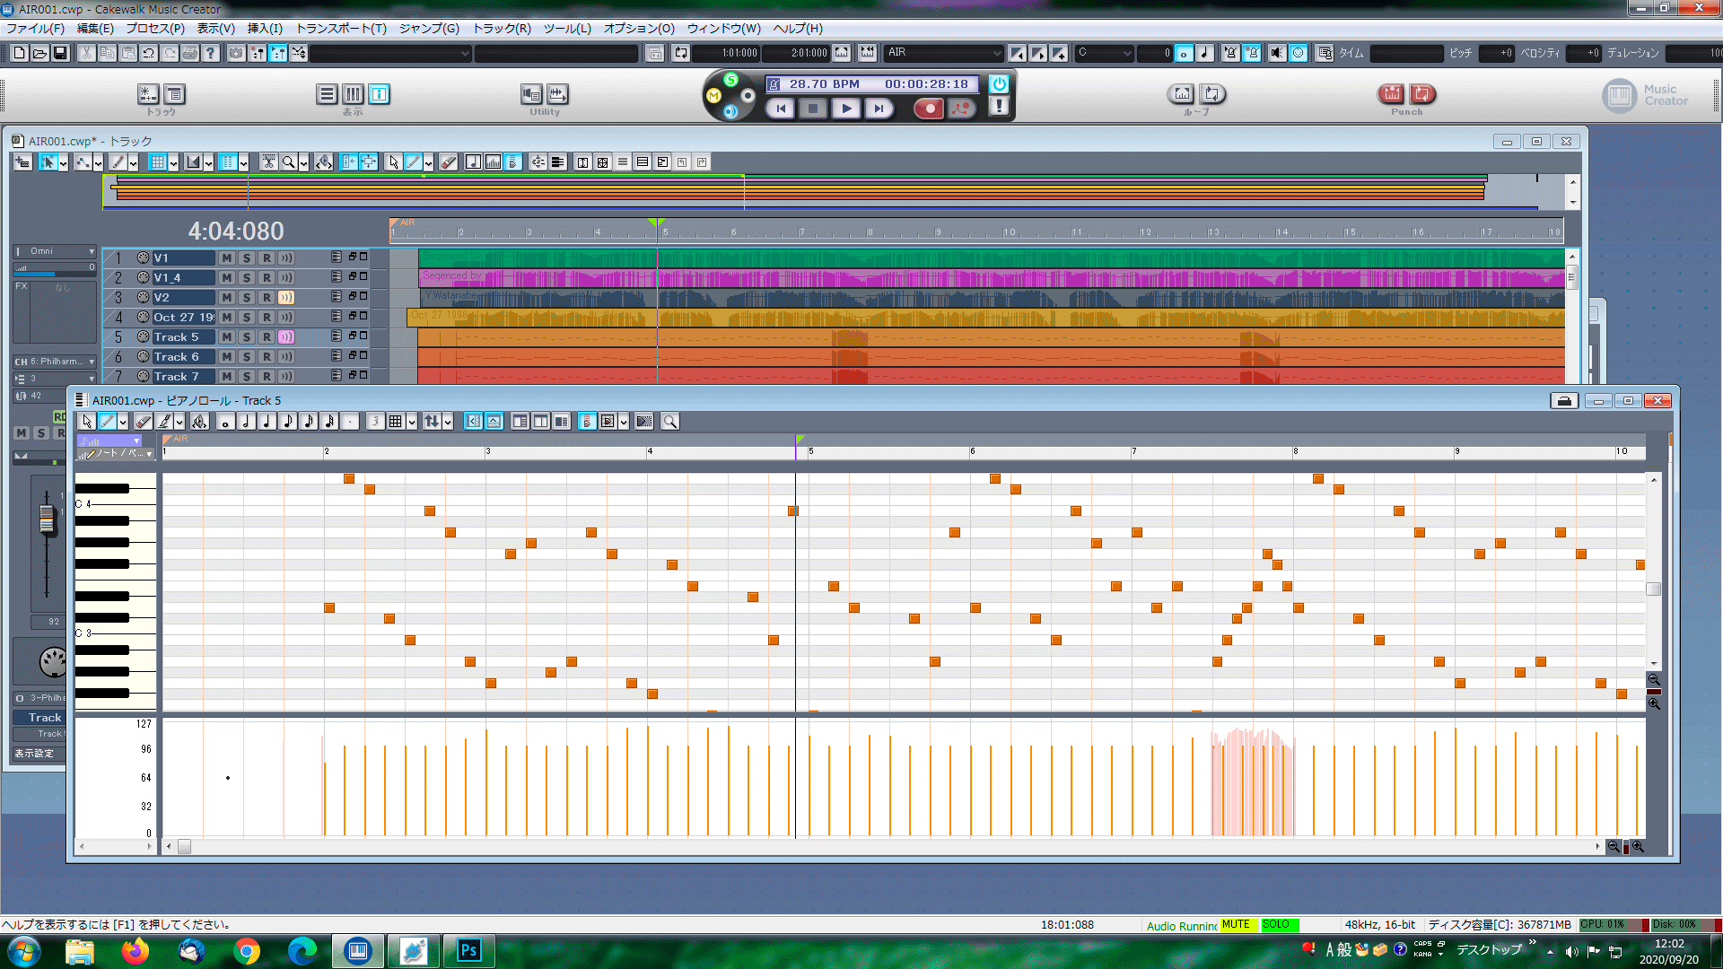Solo Track 5
1723x969 pixels.
pos(246,337)
